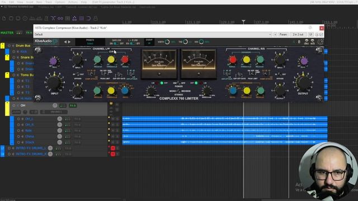Click the Stack track volume knob
This screenshot has height=201, width=358.
(x=60, y=142)
